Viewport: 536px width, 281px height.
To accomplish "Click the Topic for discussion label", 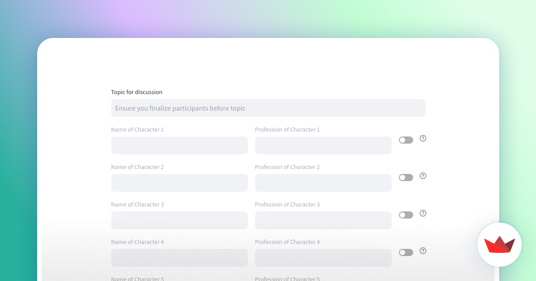I will tap(137, 92).
